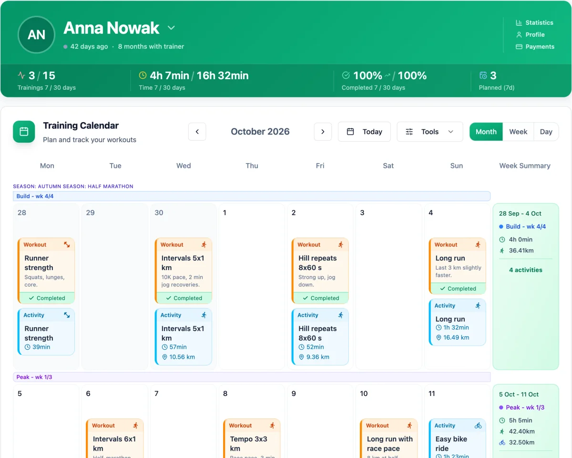Go to the next month
572x458 pixels.
coord(323,132)
